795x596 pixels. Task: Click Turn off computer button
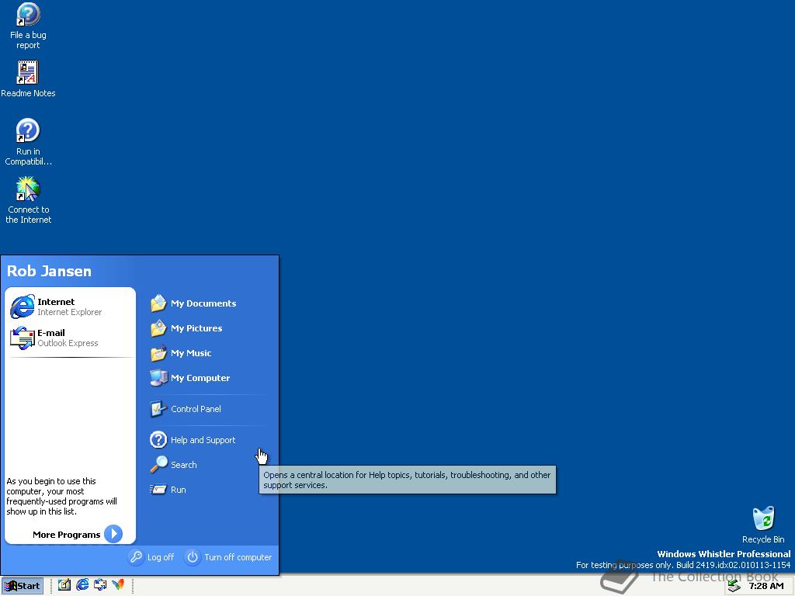tap(228, 557)
